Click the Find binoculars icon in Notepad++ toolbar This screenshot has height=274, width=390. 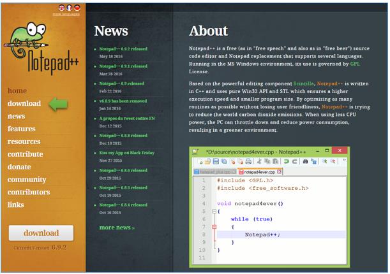click(x=306, y=162)
